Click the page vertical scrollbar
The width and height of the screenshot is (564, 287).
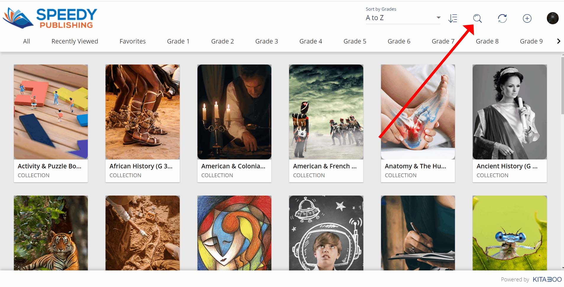point(562,86)
